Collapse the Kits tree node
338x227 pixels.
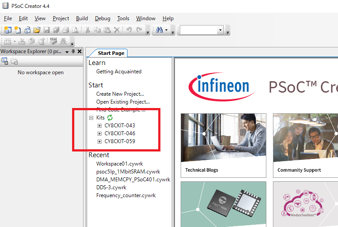(91, 118)
